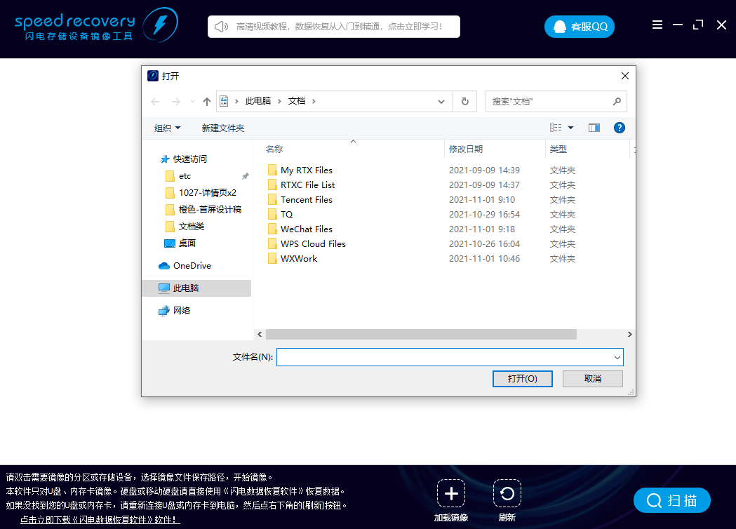The width and height of the screenshot is (736, 529).
Task: Click the 打开(O) button
Action: tap(523, 379)
